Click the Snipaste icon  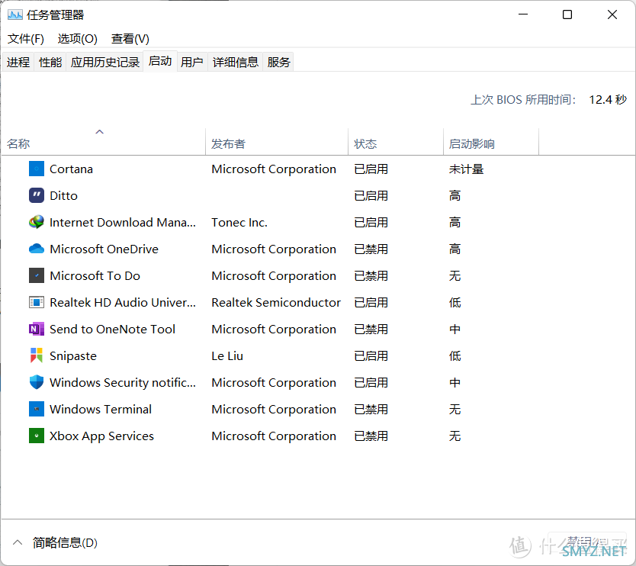pos(37,355)
